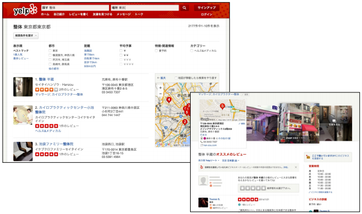Viewport: 362px width, 214px height.
Task: Click 整体 半蔵's four-star rating
Action: 46,90
